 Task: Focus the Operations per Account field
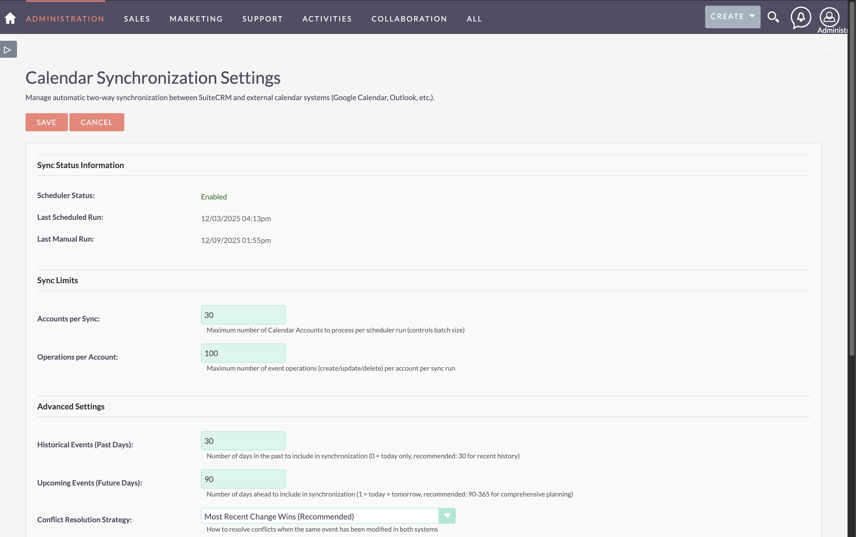tap(243, 353)
